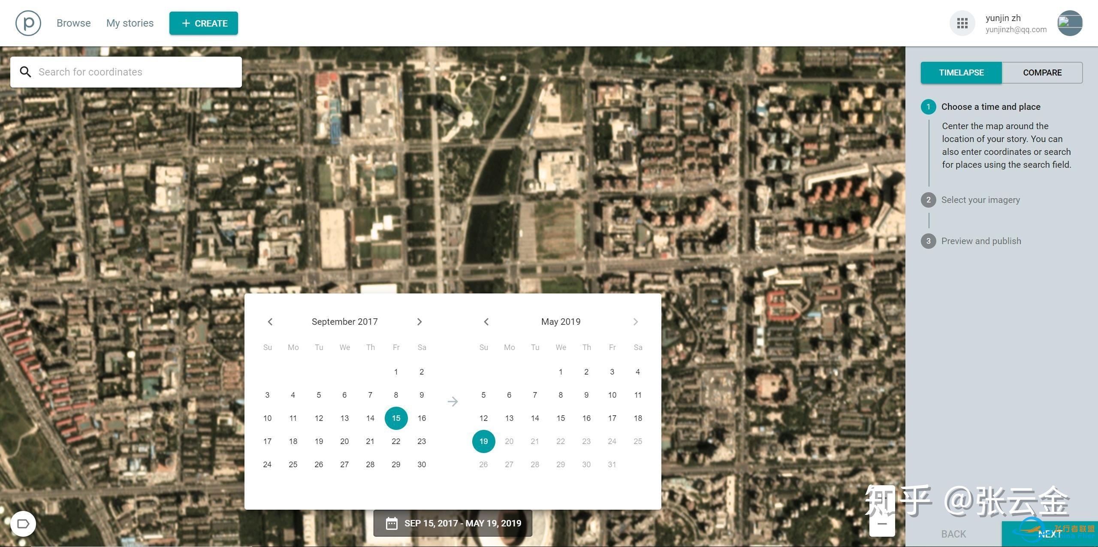Image resolution: width=1098 pixels, height=547 pixels.
Task: Select September 15 start date
Action: pos(395,417)
